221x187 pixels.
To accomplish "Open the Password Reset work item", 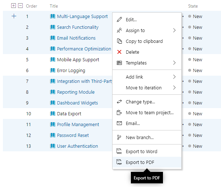I will coord(73,135).
